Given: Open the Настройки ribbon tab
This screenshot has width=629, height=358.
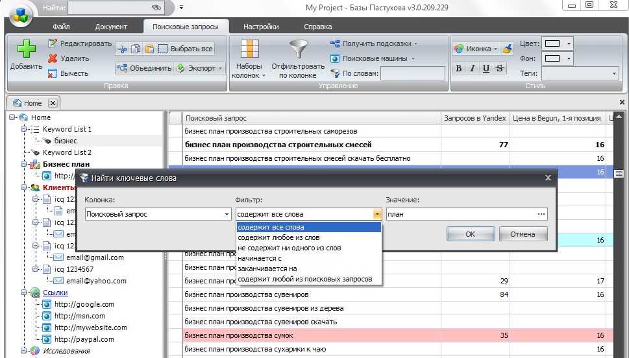Looking at the screenshot, I should [x=261, y=27].
